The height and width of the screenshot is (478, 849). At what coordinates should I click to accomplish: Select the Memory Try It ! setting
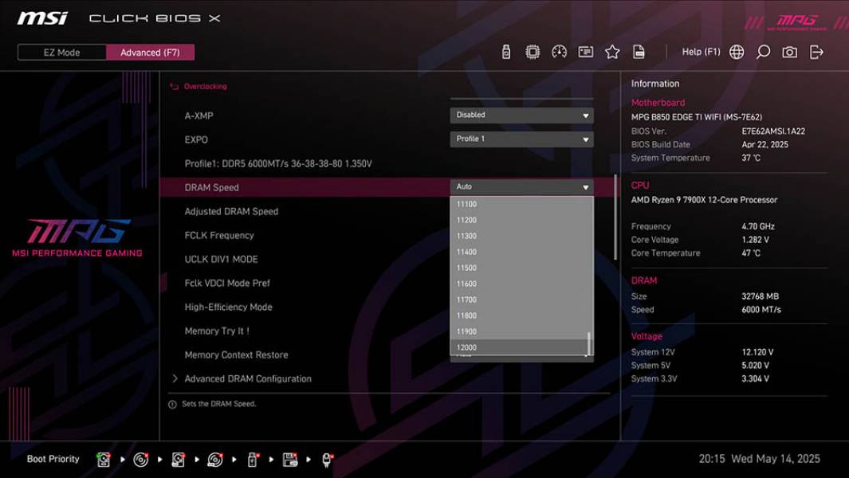(x=217, y=331)
